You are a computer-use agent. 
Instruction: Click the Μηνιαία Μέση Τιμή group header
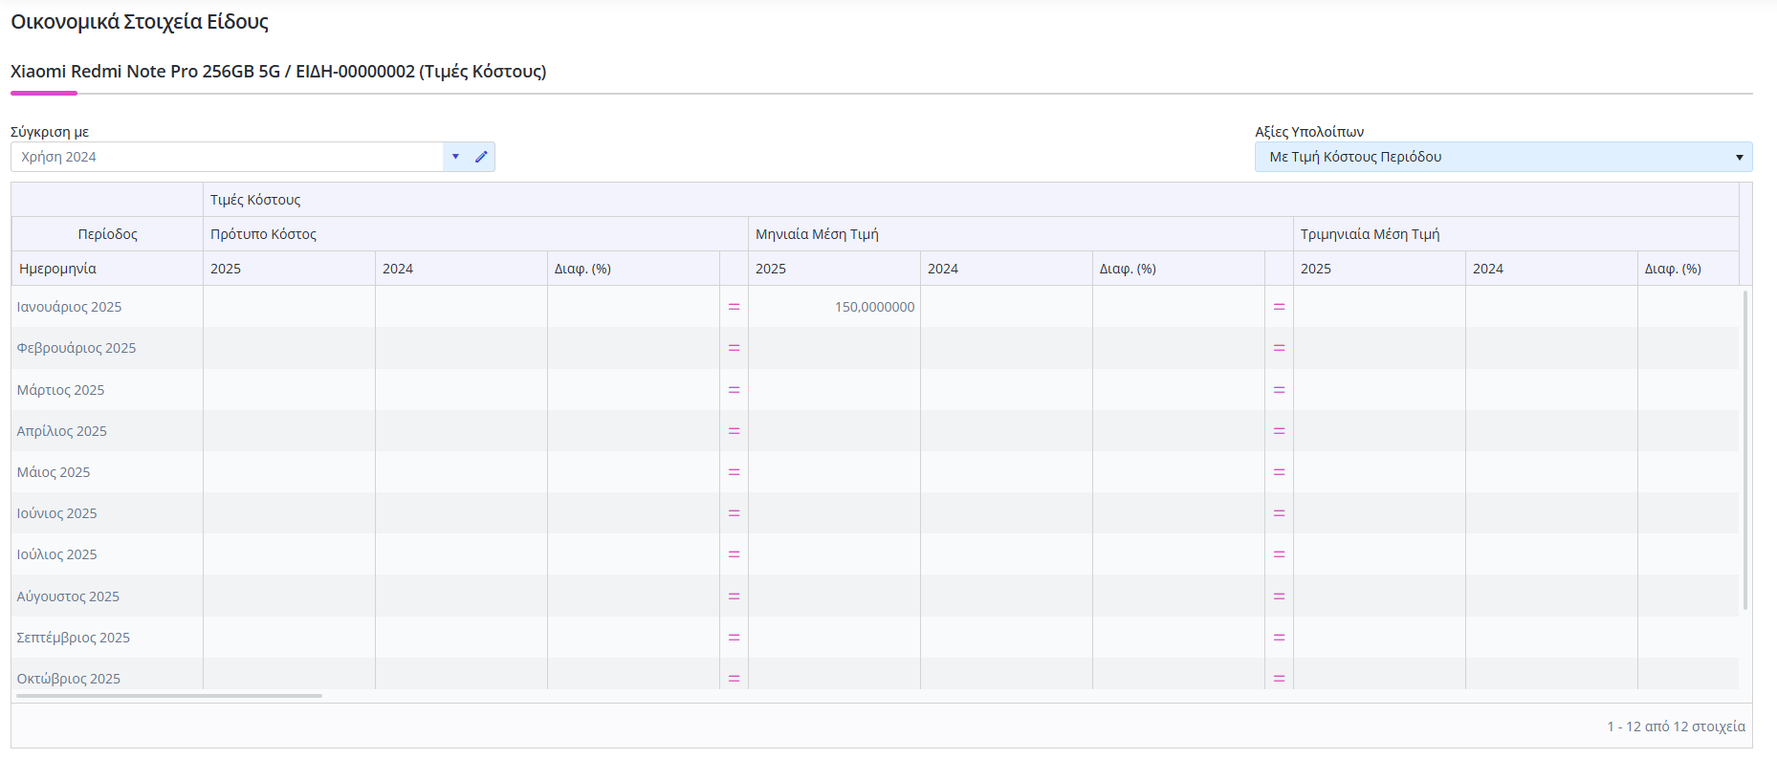[x=1020, y=234]
